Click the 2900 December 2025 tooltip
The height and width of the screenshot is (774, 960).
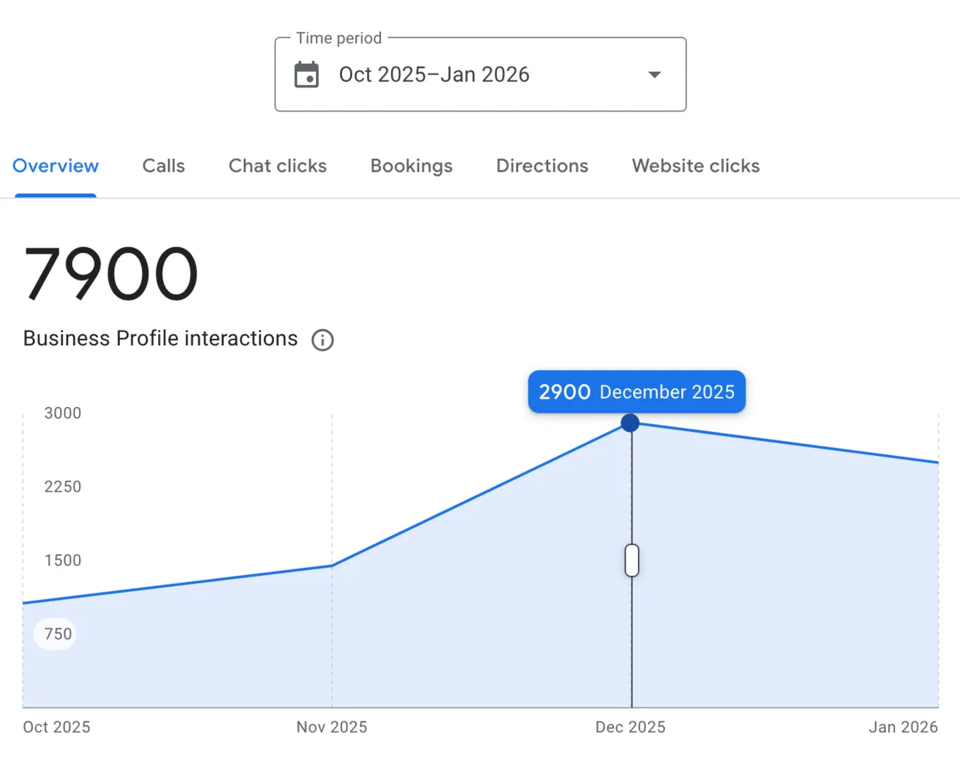(636, 392)
